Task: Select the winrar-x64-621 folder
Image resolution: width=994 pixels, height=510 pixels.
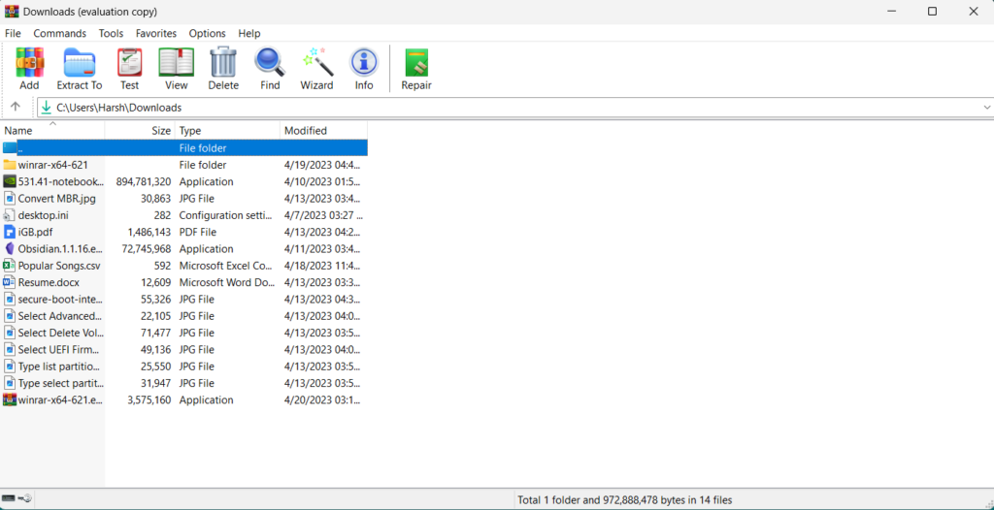Action: click(53, 165)
